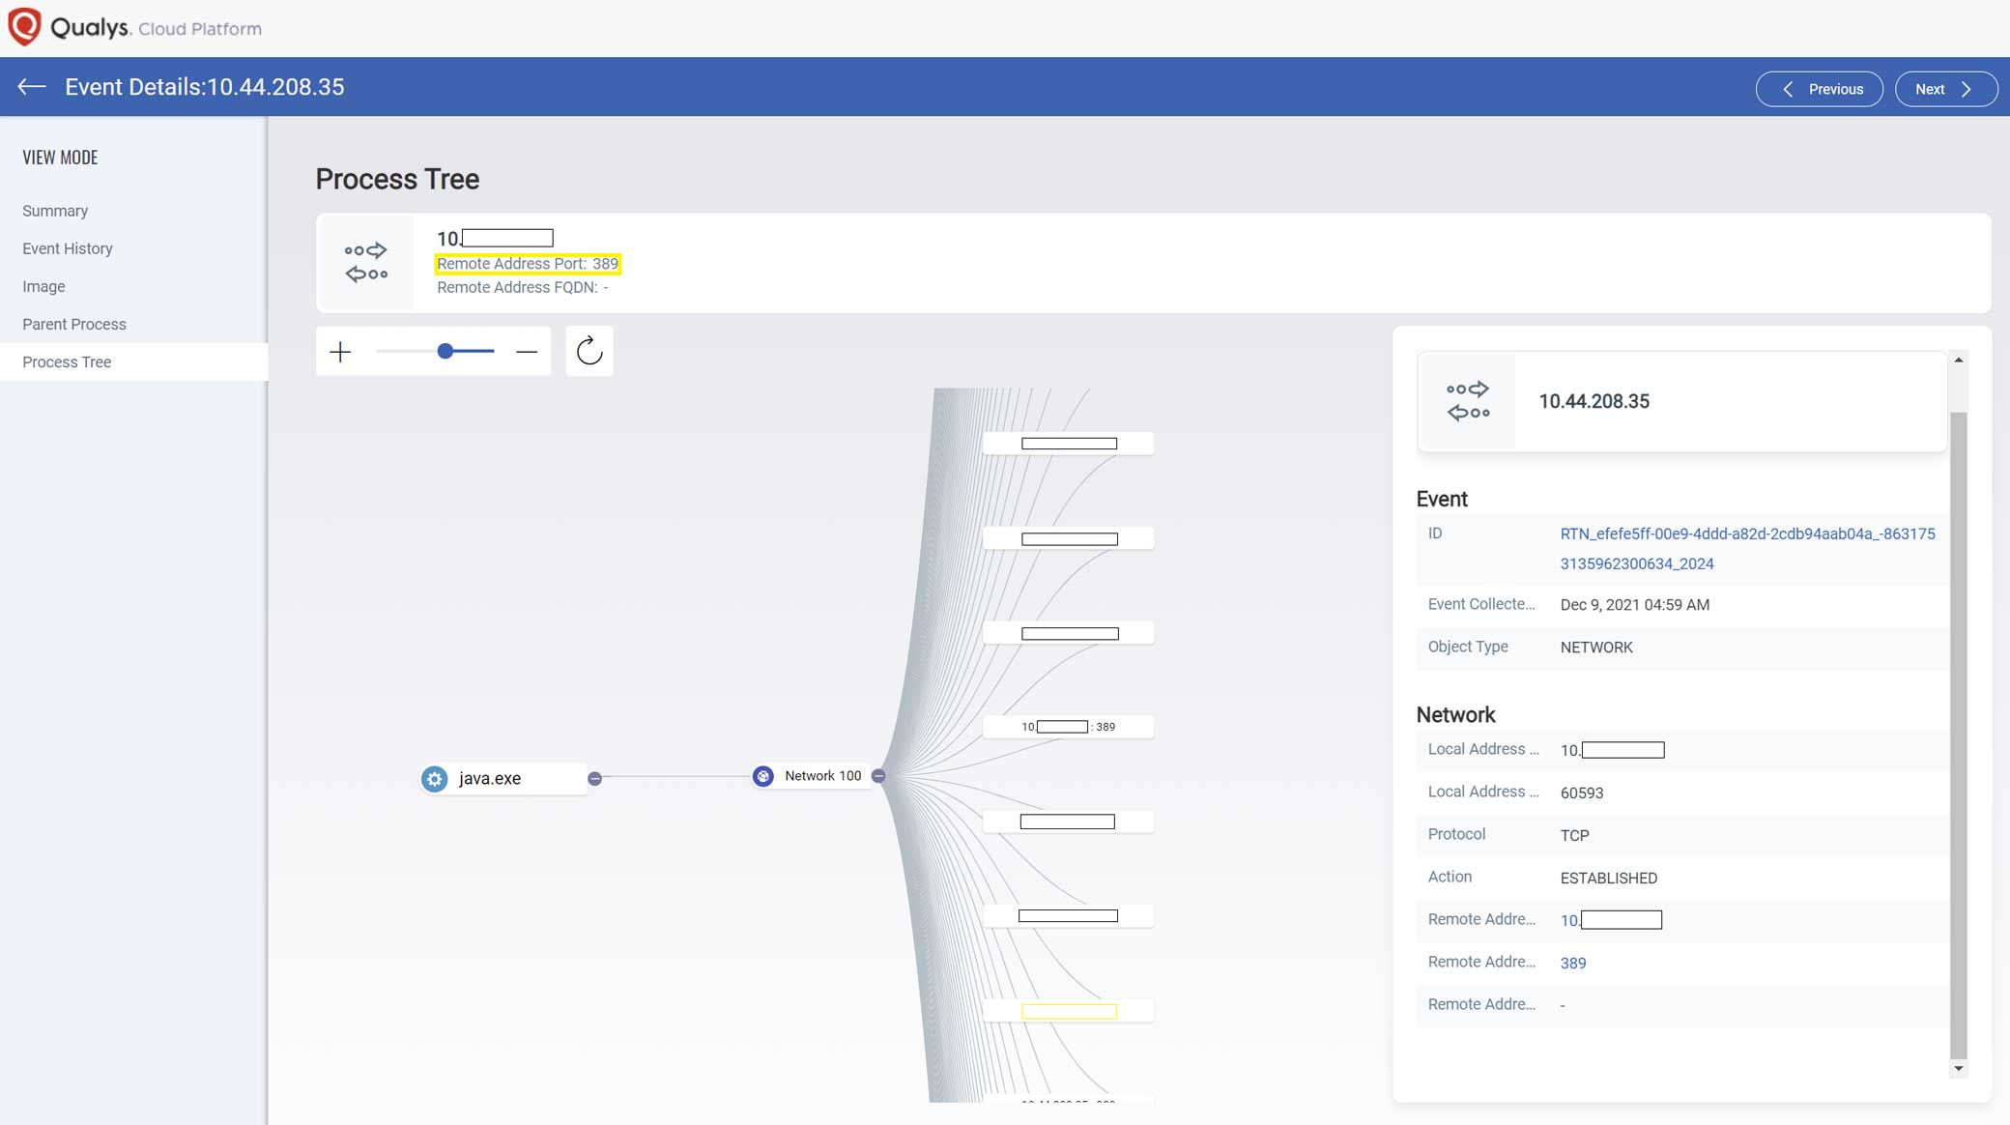This screenshot has width=2010, height=1125.
Task: Click the globe icon on the Network 100 node
Action: click(x=764, y=775)
